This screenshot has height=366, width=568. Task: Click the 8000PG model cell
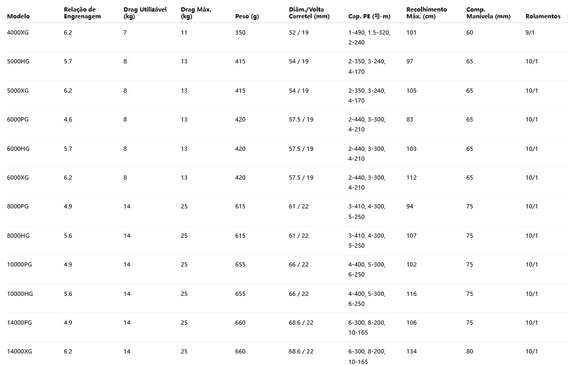pyautogui.click(x=18, y=206)
